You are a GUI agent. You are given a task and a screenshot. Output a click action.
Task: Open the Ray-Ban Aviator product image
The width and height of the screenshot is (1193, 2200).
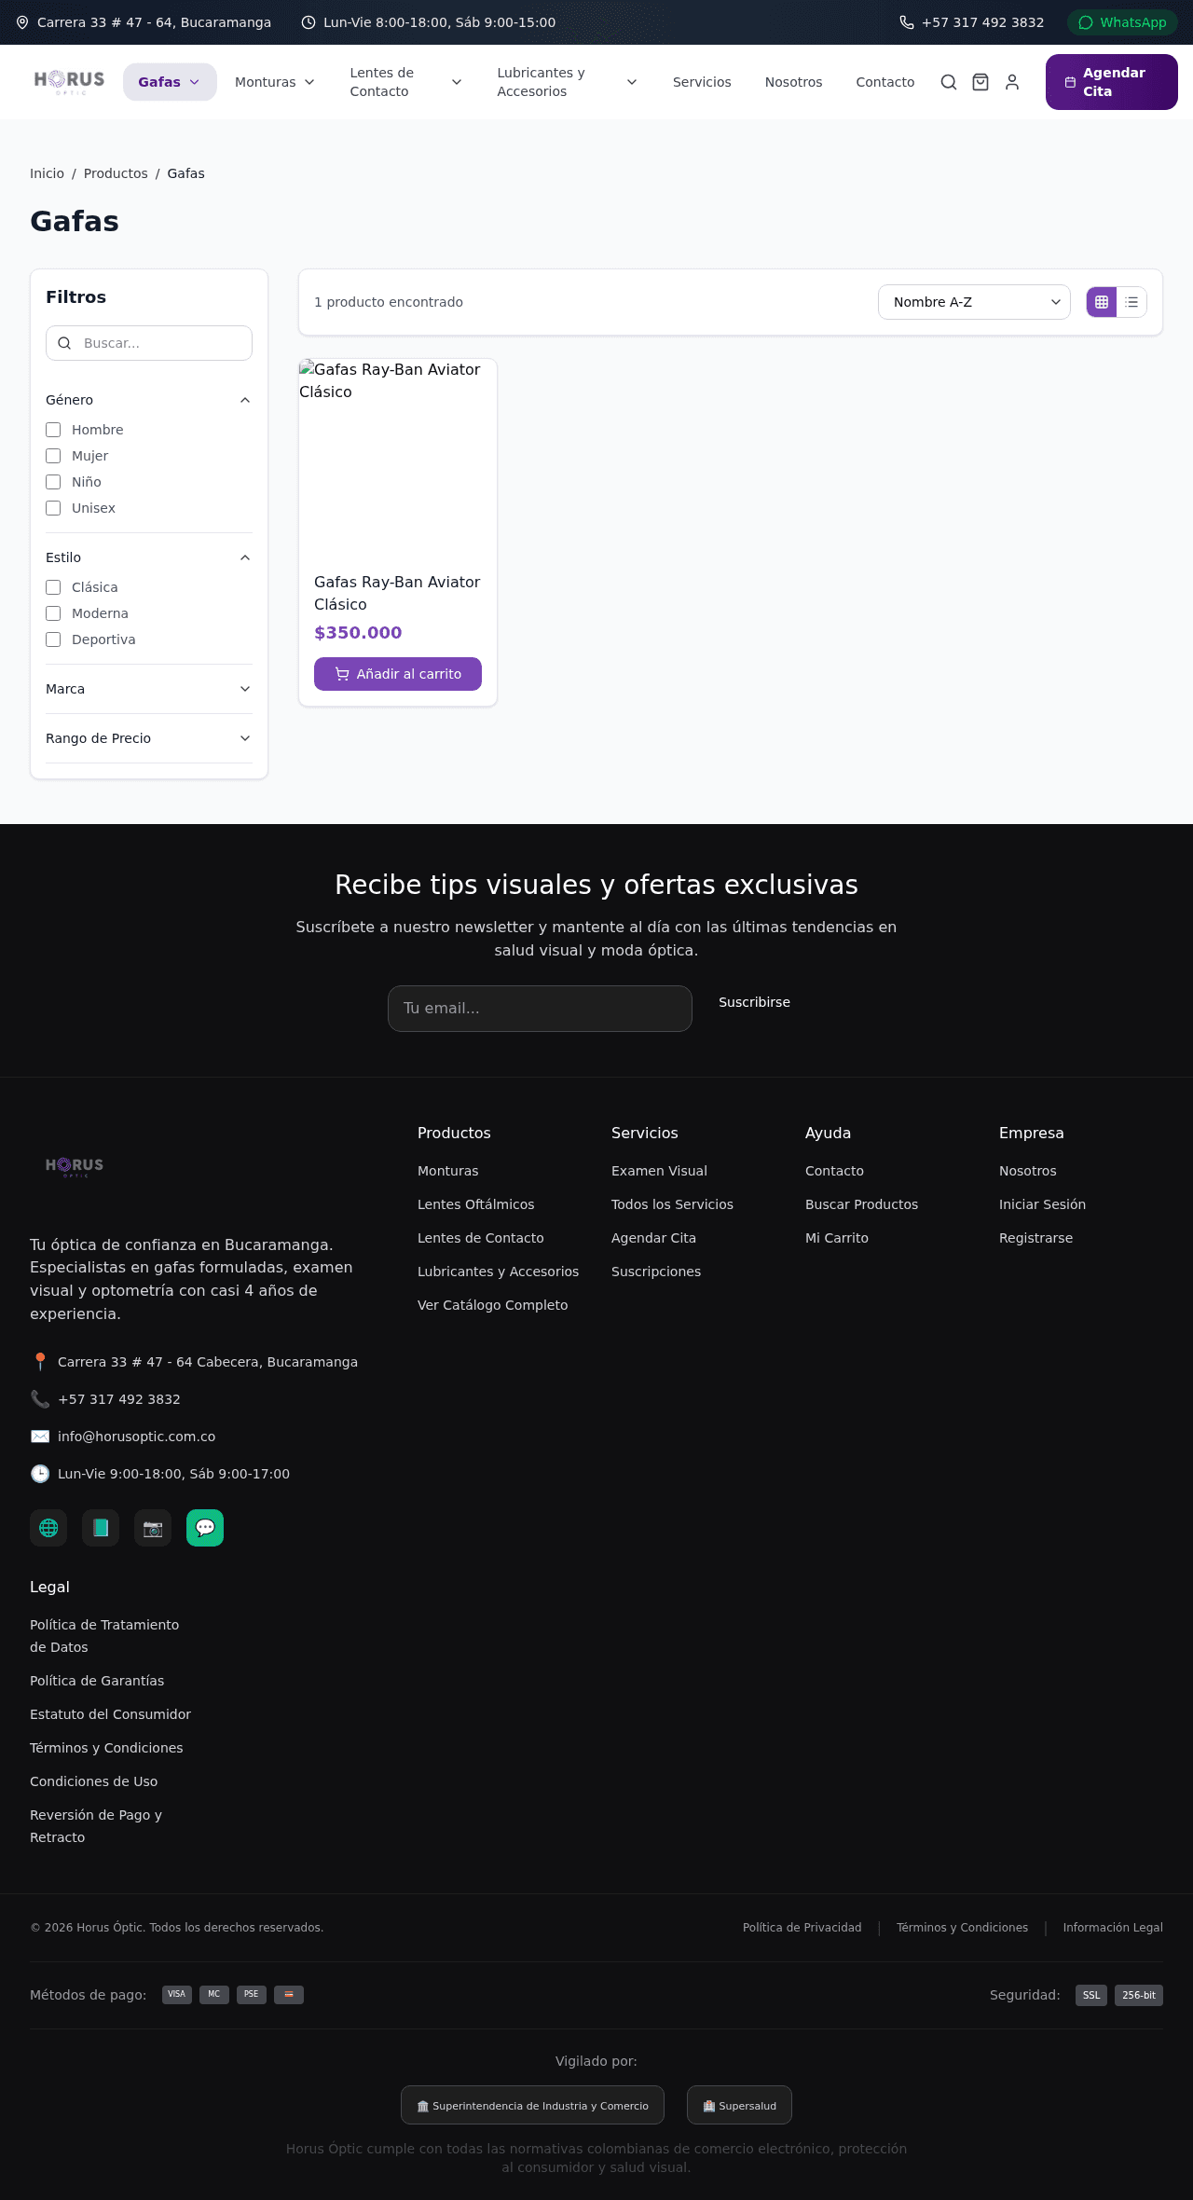(x=398, y=457)
